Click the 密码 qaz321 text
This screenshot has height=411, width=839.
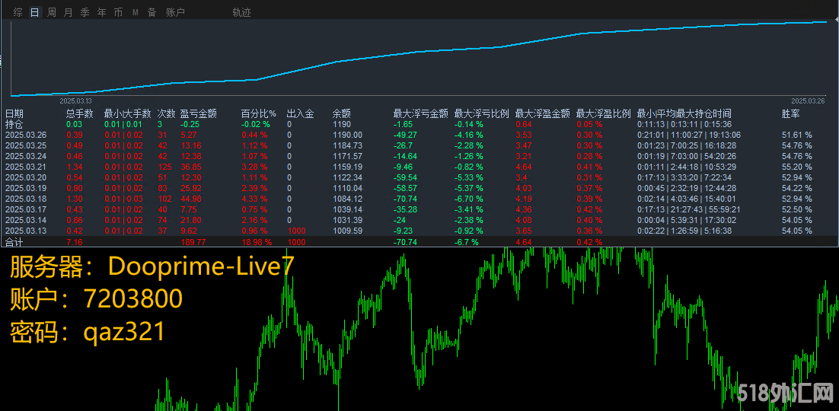pyautogui.click(x=88, y=333)
